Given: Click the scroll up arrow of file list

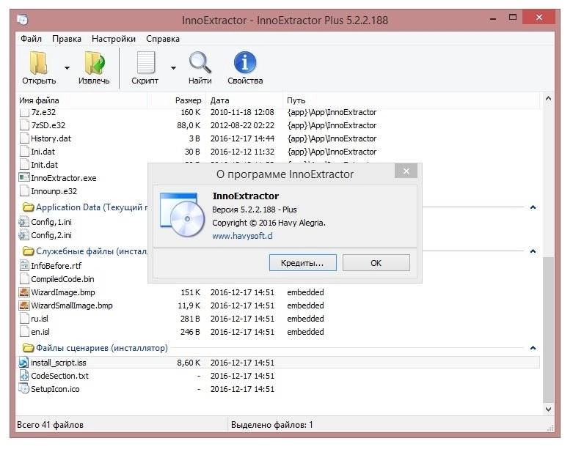Looking at the screenshot, I should pos(548,98).
